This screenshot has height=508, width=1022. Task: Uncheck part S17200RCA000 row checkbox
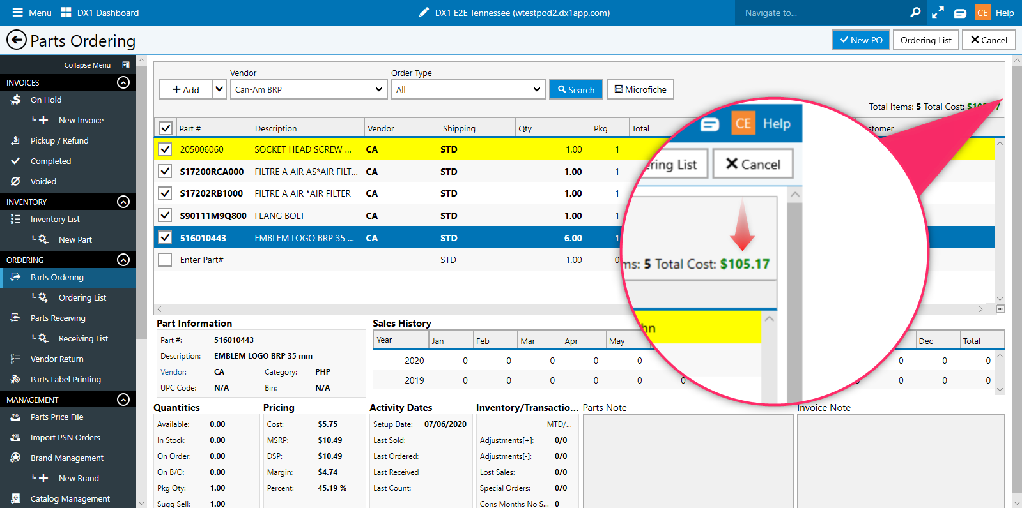[x=165, y=171]
